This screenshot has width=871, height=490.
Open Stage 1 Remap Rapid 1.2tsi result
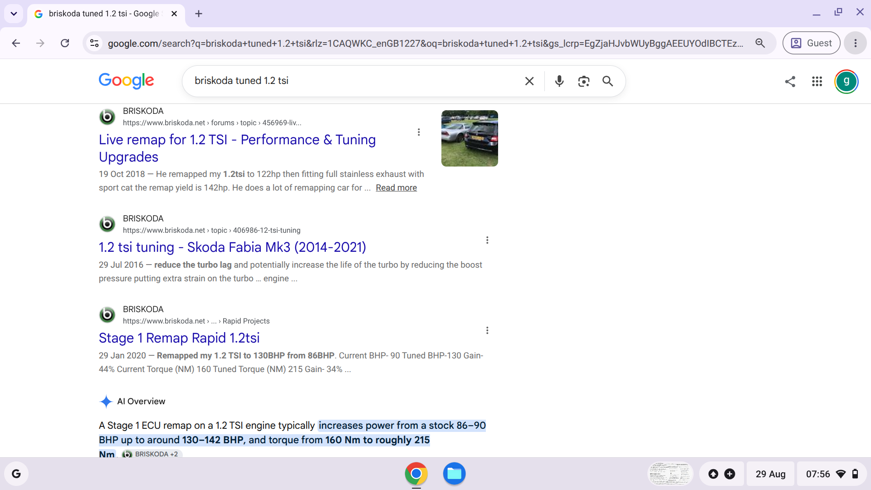tap(179, 338)
